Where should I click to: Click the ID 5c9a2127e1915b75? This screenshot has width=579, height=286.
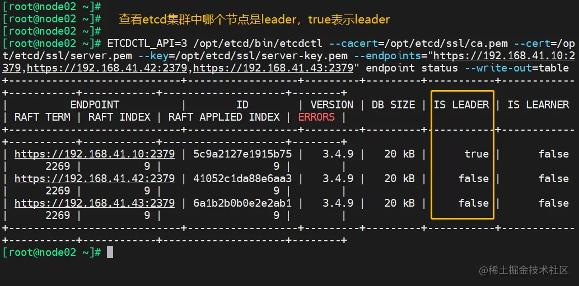tap(242, 154)
